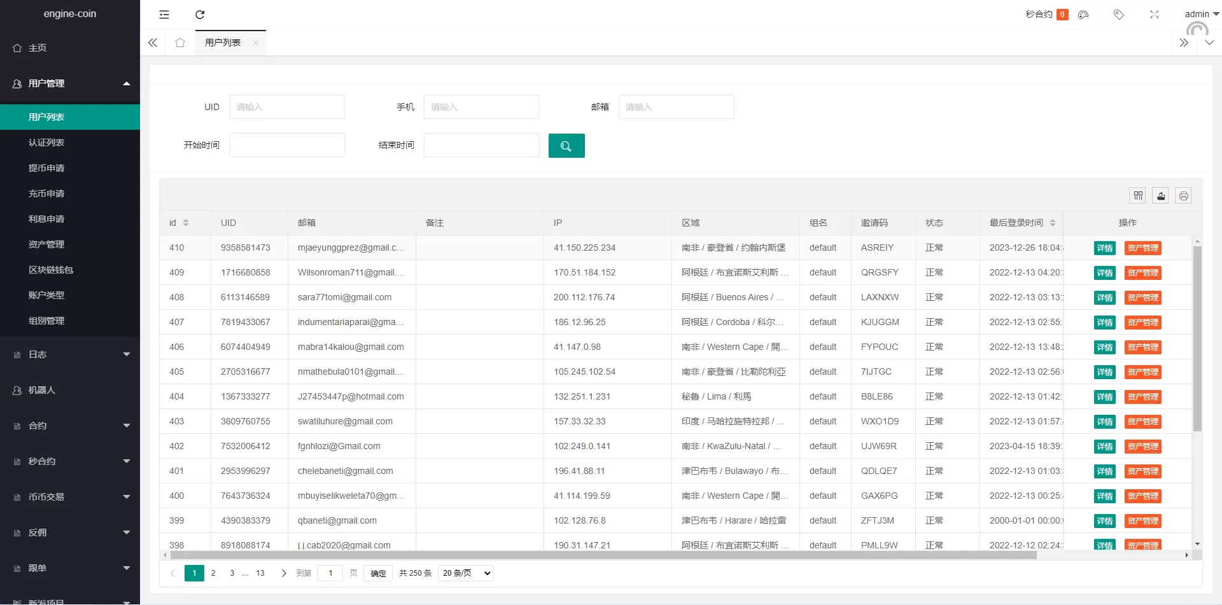Sort by last login time column
Screen dimensions: 1222x605
1053,223
